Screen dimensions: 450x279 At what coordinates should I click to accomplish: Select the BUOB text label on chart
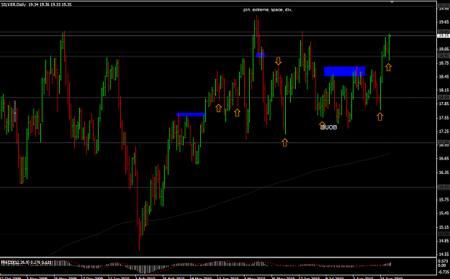pyautogui.click(x=329, y=127)
